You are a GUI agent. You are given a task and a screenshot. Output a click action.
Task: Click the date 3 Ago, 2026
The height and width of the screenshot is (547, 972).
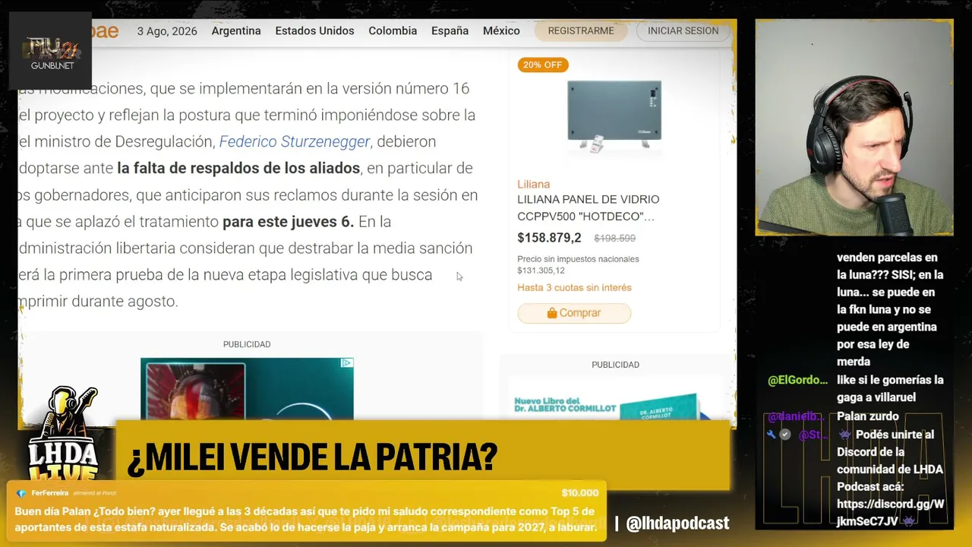167,31
